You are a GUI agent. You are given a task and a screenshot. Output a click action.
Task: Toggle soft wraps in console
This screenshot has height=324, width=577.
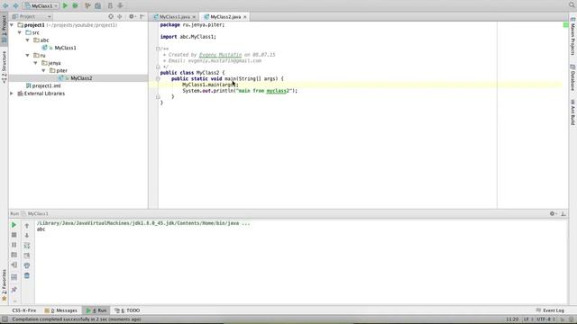pyautogui.click(x=27, y=246)
